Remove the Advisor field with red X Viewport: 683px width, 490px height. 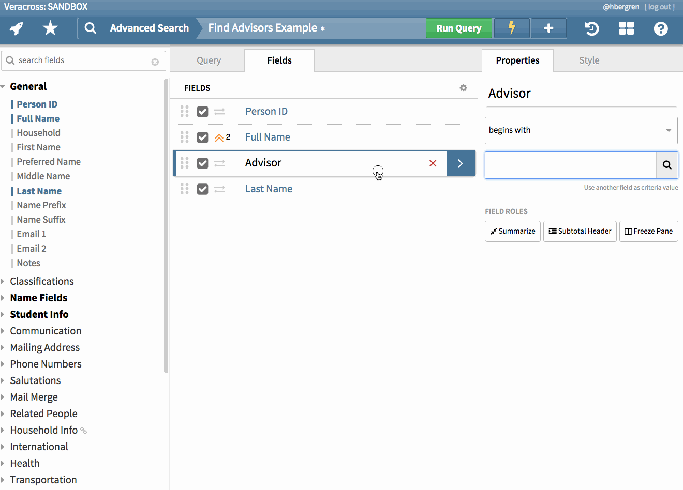point(433,163)
